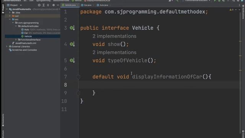This screenshot has height=138, width=245.
Task: Close the Vehicle.java tab
Action: point(78,5)
